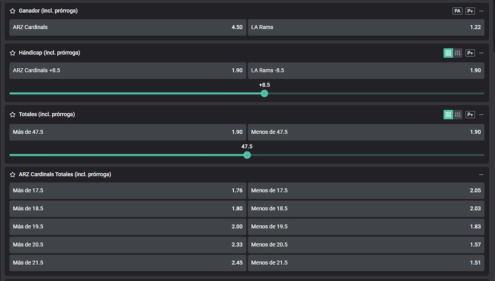Switch Totales to slider view
This screenshot has height=281, width=495.
458,115
